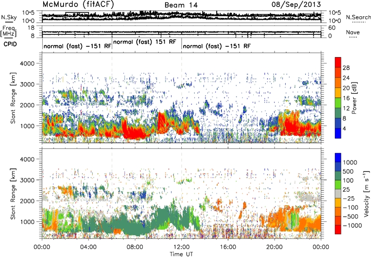Click the 'CPID' row label
The image size is (371, 257).
(x=10, y=44)
